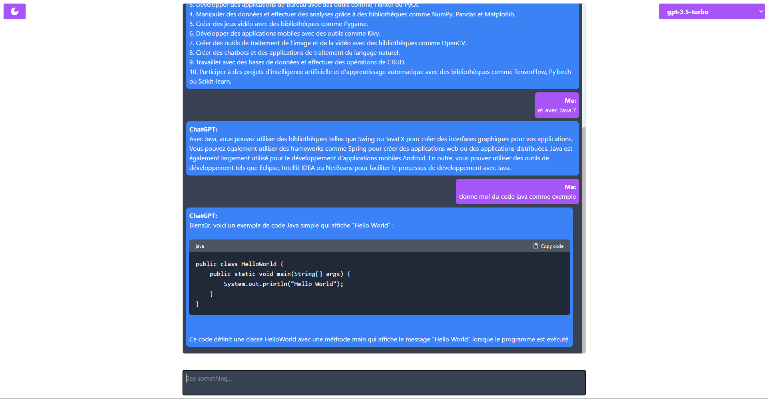Screen dimensions: 768x399
Task: Click list item 6 about Kivy mobile apps
Action: (285, 34)
